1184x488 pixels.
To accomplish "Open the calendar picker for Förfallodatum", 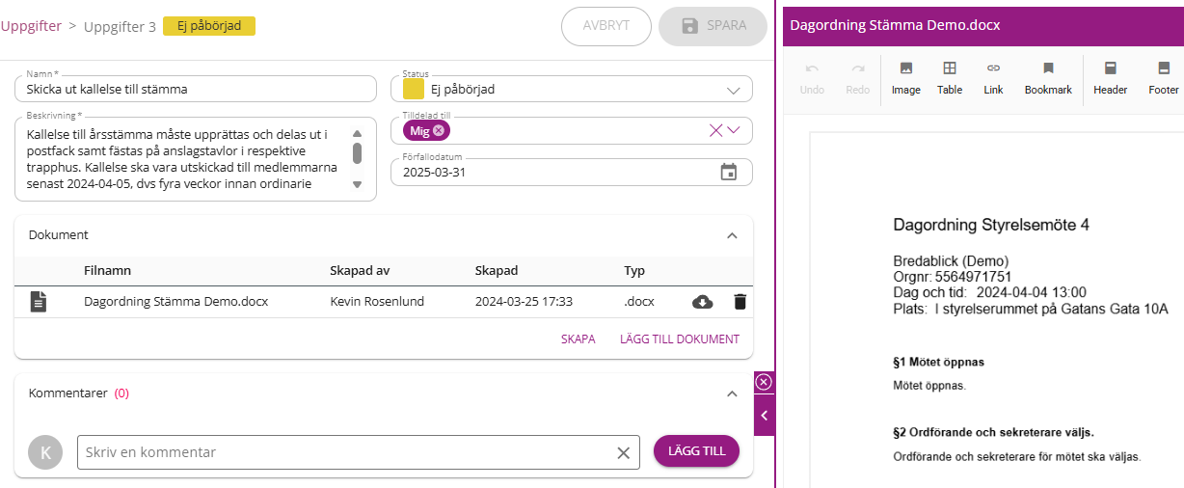I will pyautogui.click(x=729, y=172).
